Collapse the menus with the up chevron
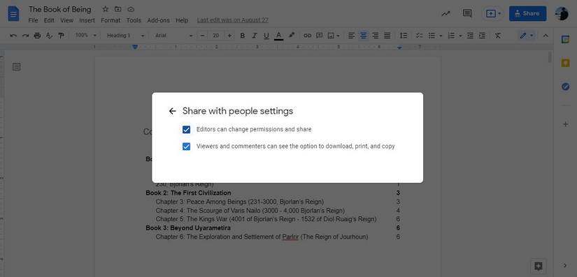Screen dimensions: 577x277 coord(546,36)
